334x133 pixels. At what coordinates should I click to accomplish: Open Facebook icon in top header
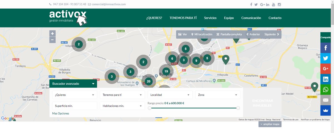pyautogui.click(x=251, y=4)
